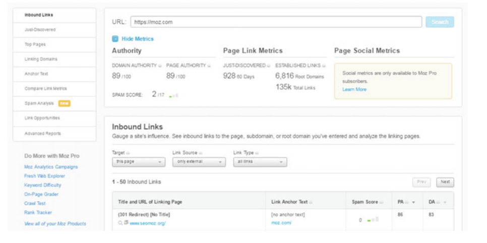Click the moz.com/ anchor text link

pyautogui.click(x=281, y=223)
